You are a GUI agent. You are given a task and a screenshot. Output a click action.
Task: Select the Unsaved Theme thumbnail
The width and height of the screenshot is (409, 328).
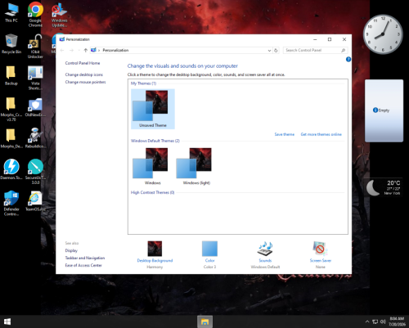coord(153,109)
